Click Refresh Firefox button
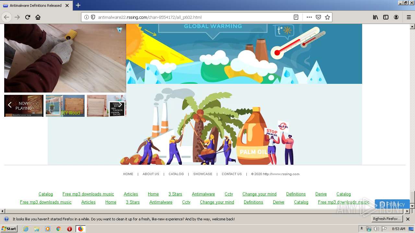The width and height of the screenshot is (415, 233). click(x=387, y=219)
